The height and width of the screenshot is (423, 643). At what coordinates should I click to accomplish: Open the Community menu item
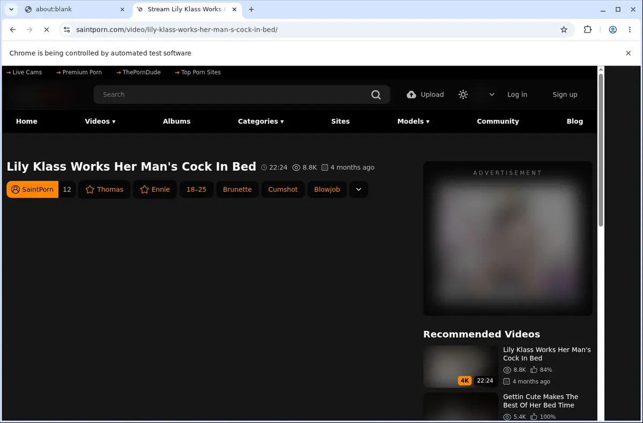coord(498,122)
